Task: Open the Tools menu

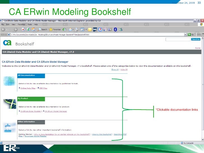Action: [x=30, y=24]
